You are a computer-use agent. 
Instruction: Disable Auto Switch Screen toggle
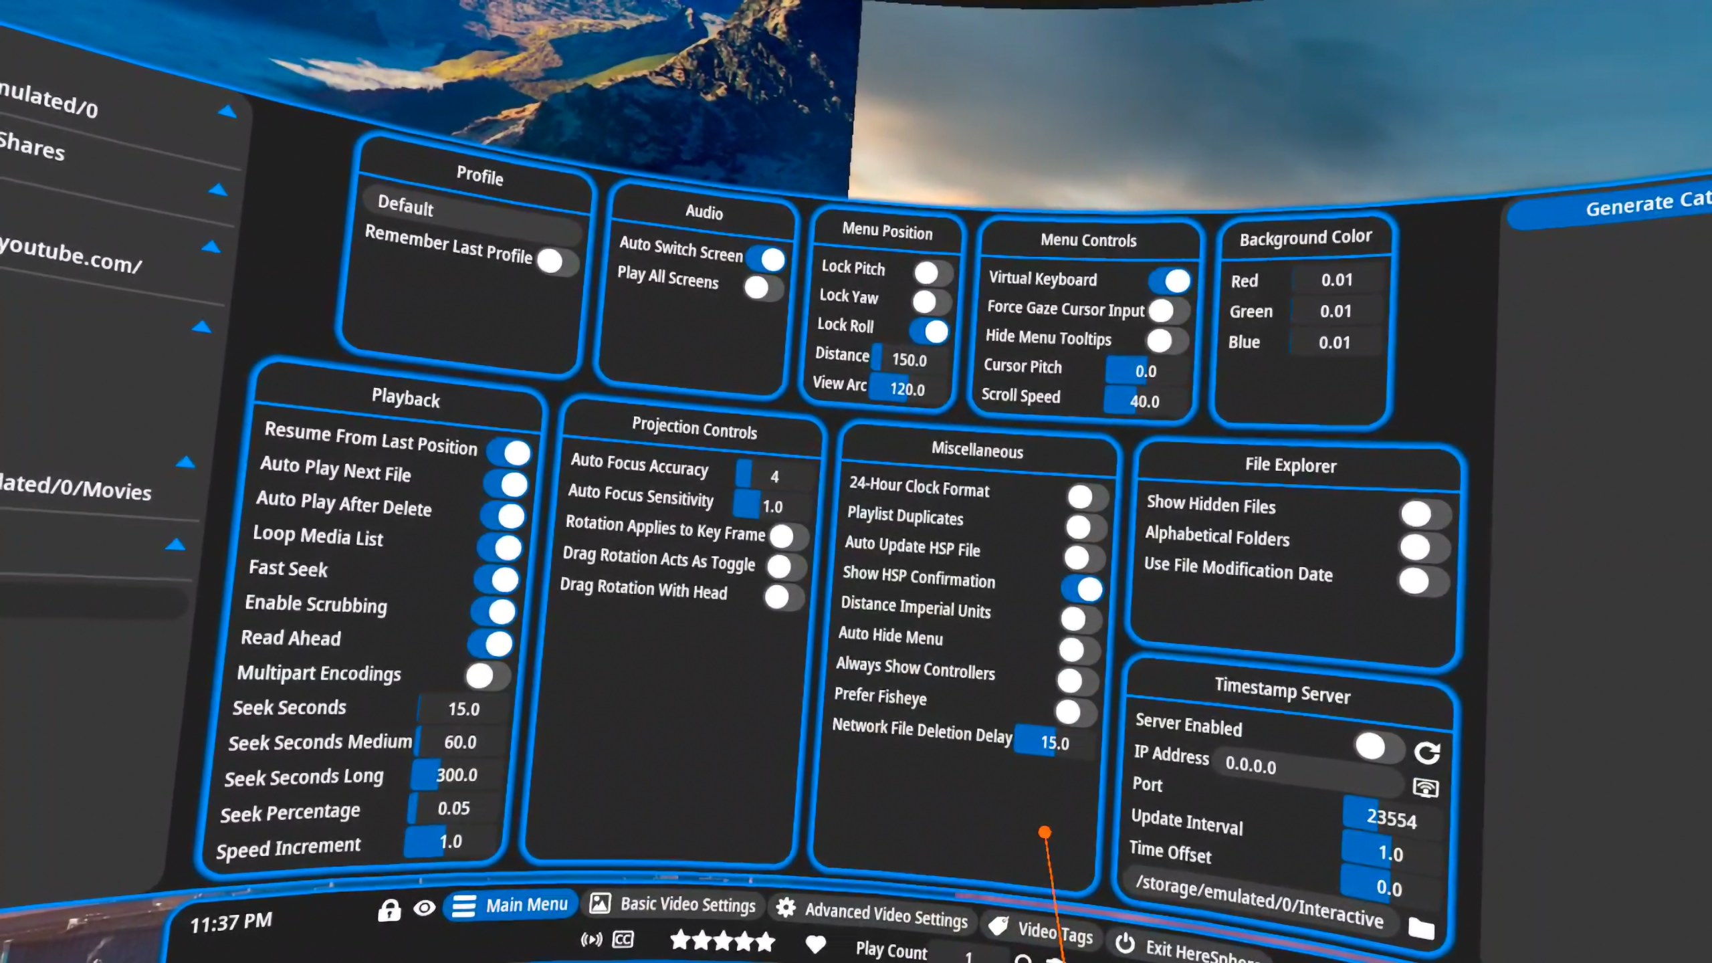[766, 259]
